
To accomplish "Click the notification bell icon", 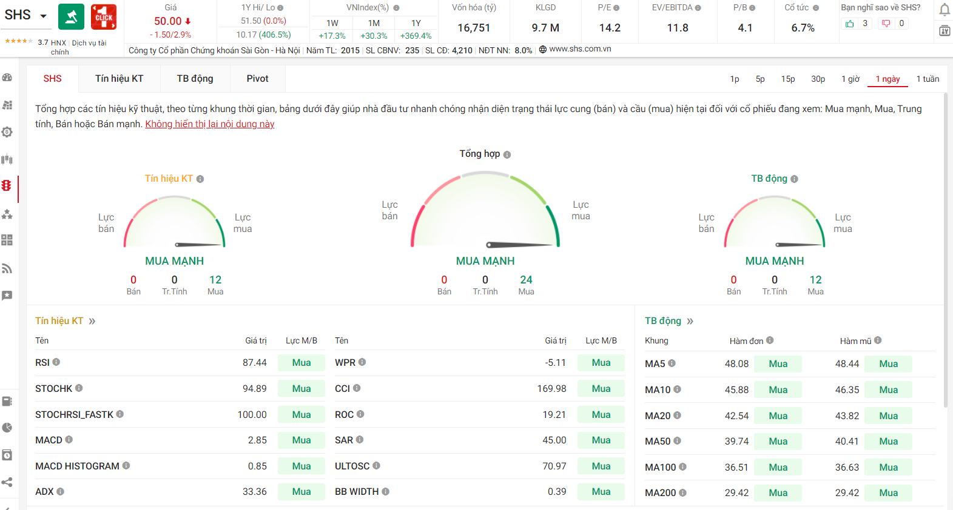I will point(945,10).
